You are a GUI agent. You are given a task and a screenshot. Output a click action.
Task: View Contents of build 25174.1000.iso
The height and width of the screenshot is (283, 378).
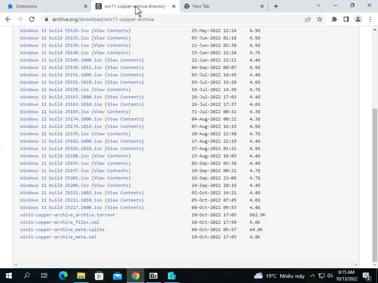tap(124, 119)
